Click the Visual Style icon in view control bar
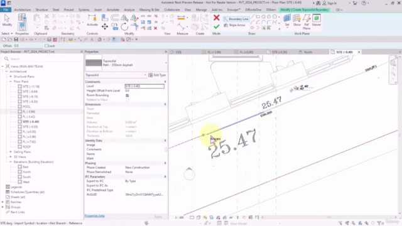402x226 pixels. (198, 218)
